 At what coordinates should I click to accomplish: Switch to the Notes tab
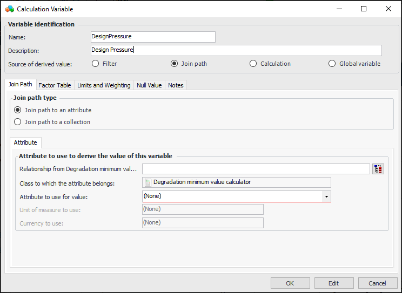pyautogui.click(x=176, y=85)
